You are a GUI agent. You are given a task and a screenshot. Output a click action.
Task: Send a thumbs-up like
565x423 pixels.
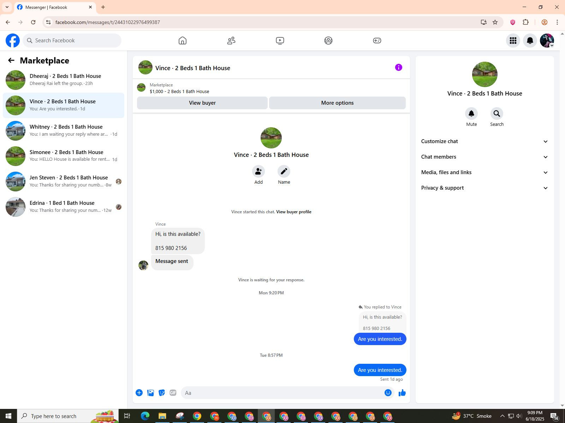(402, 393)
